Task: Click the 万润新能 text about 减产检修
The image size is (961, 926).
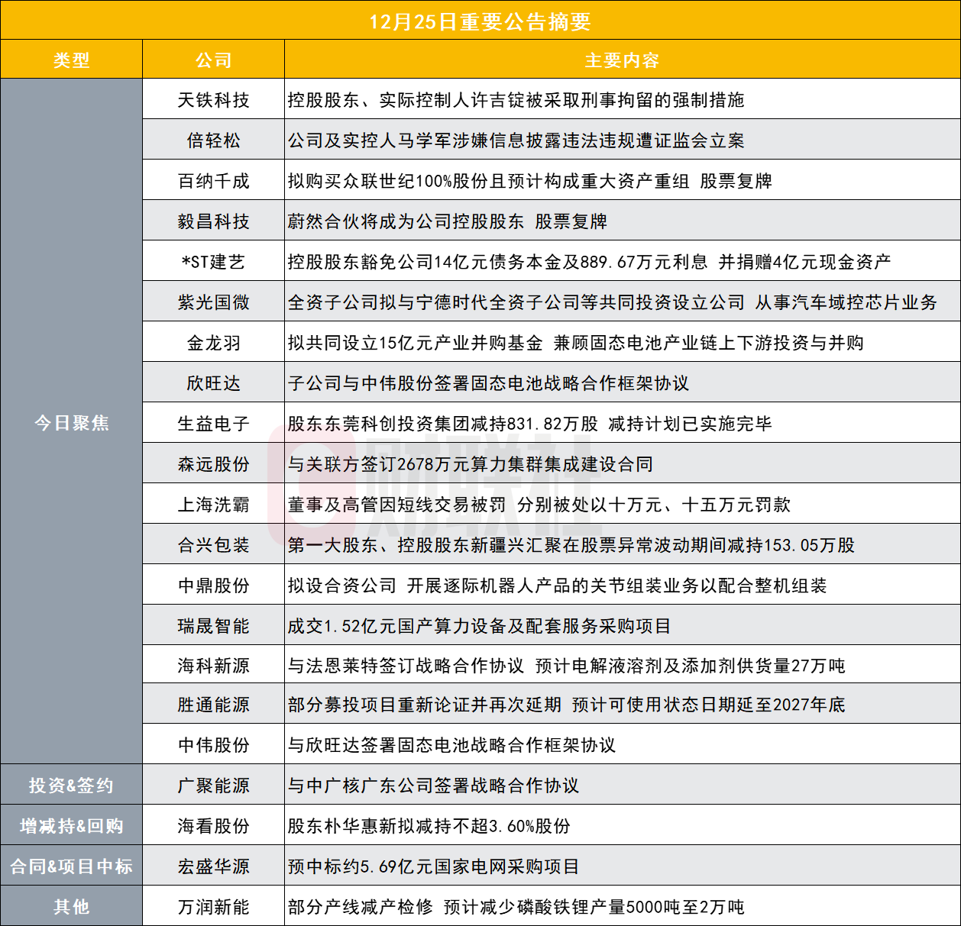Action: (x=516, y=907)
